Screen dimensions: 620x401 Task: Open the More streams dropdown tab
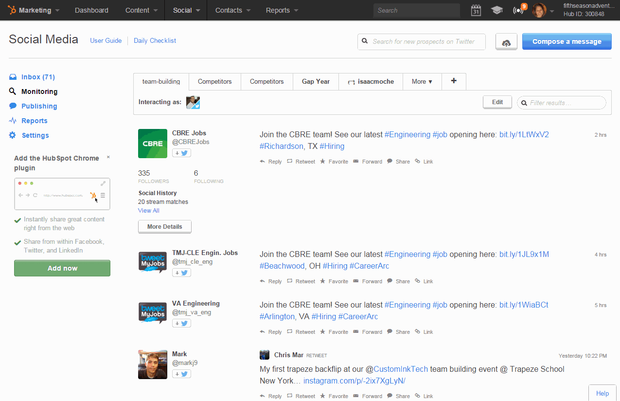[422, 82]
